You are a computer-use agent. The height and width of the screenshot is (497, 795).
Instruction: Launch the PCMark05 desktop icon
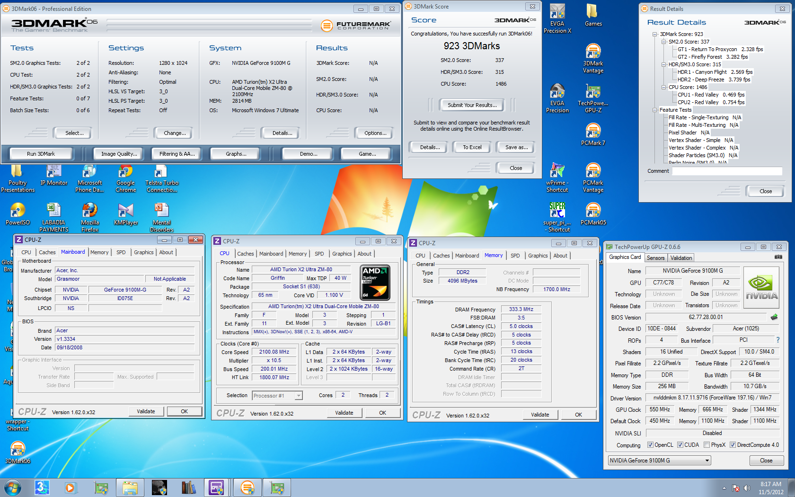tap(593, 214)
